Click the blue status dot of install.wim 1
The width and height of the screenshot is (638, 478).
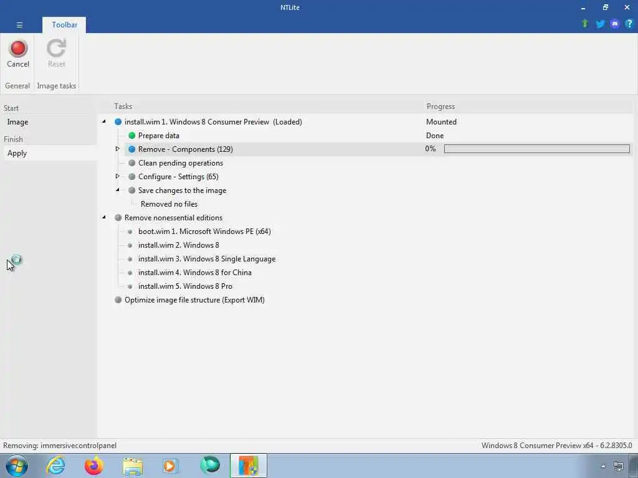(x=118, y=122)
